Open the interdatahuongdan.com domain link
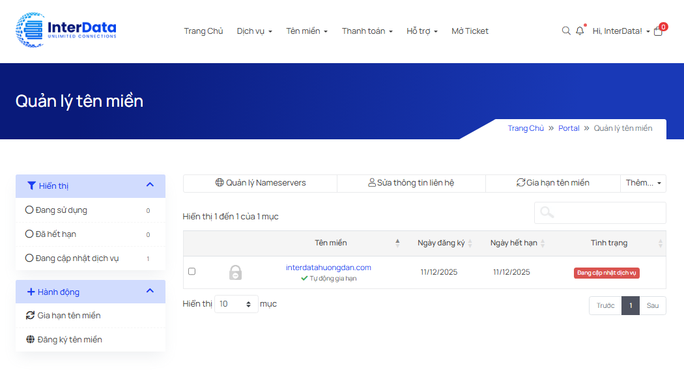Image resolution: width=684 pixels, height=373 pixels. tap(328, 268)
